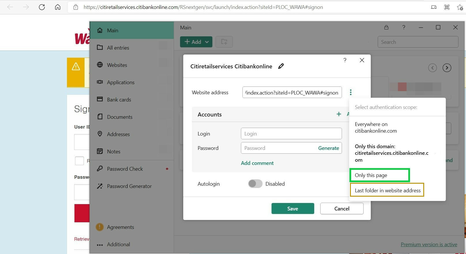Click the applications icon beside Applications

[100, 82]
